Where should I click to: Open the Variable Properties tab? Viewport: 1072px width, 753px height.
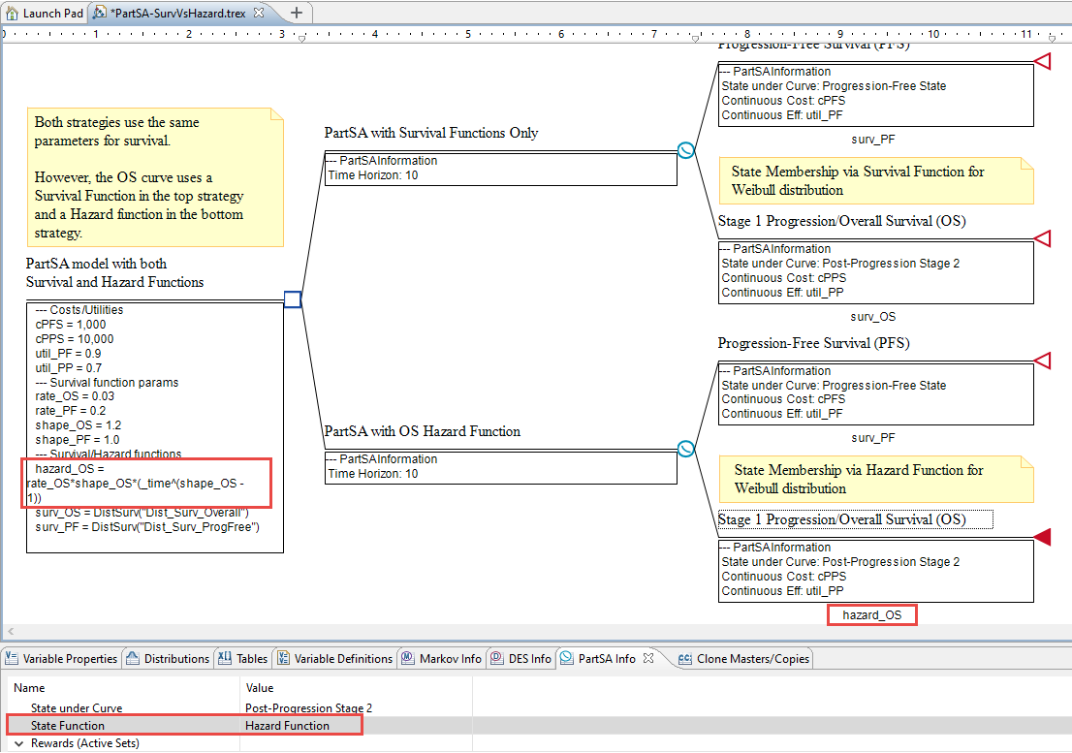[x=62, y=658]
